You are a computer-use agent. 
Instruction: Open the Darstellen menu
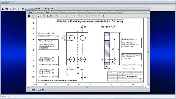[x=82, y=12]
